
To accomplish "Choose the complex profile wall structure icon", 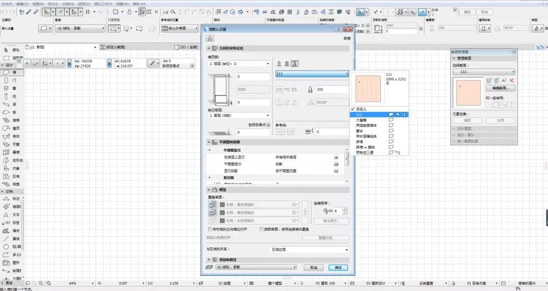I will (x=295, y=64).
